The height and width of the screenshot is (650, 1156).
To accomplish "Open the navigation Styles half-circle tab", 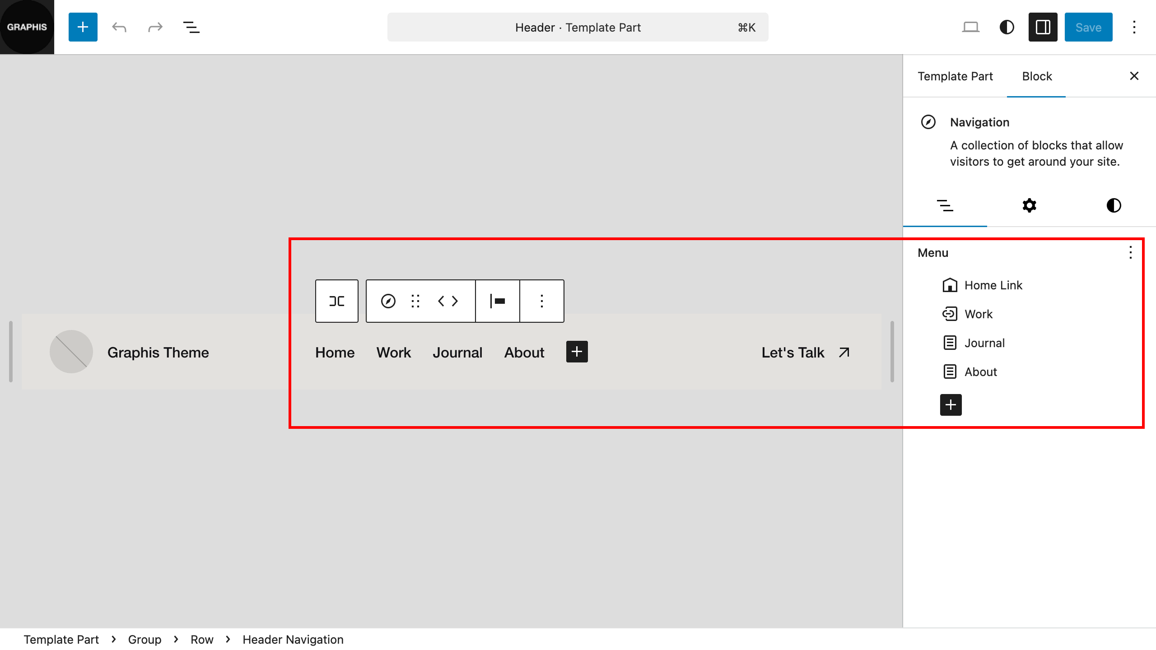I will [x=1114, y=206].
